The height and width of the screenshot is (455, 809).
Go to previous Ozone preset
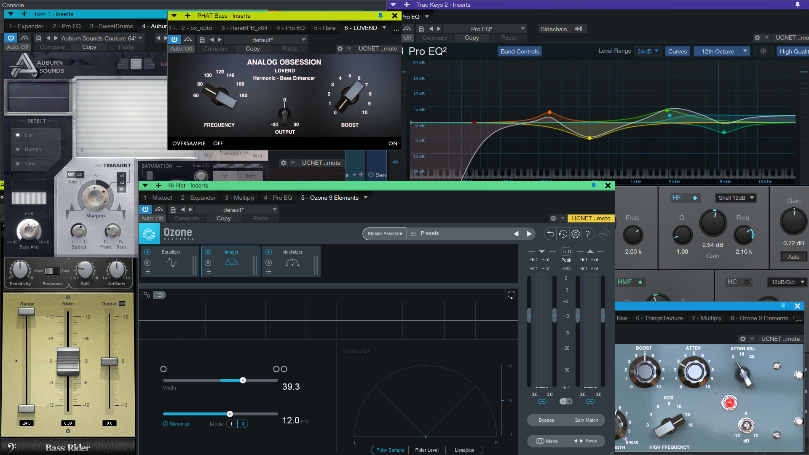click(x=516, y=234)
